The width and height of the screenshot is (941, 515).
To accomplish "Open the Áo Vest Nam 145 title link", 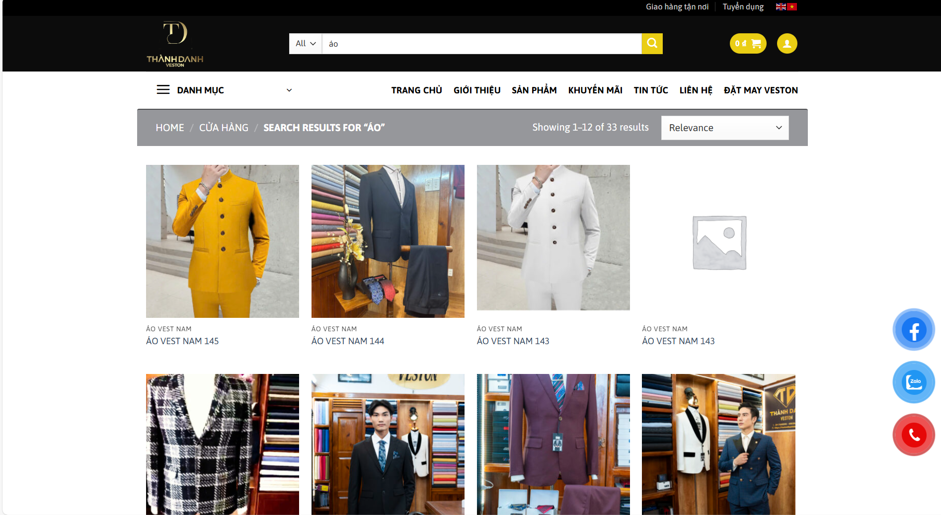I will coord(182,341).
